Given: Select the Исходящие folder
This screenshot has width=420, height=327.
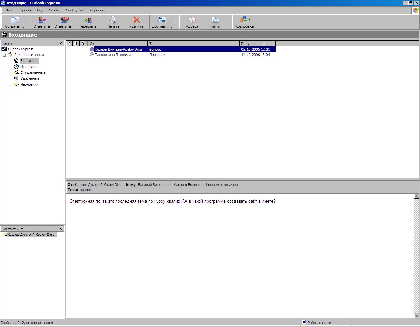Looking at the screenshot, I should 30,67.
